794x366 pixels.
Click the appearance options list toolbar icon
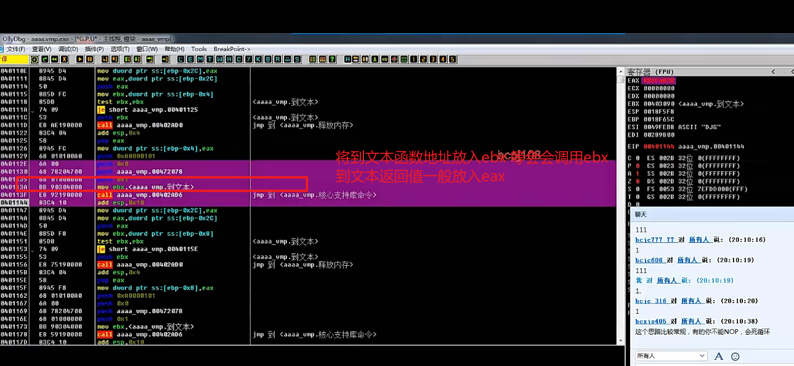pyautogui.click(x=312, y=60)
